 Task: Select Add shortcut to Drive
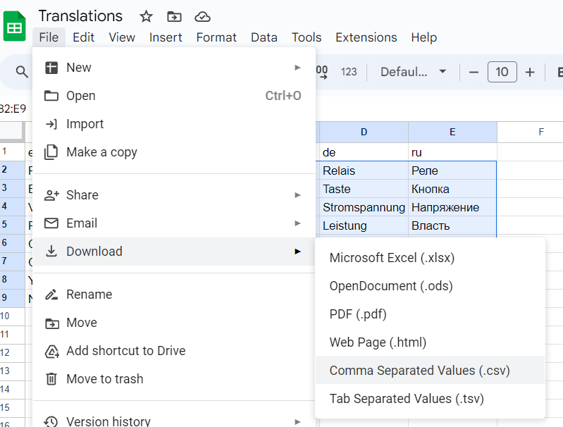tap(174, 351)
